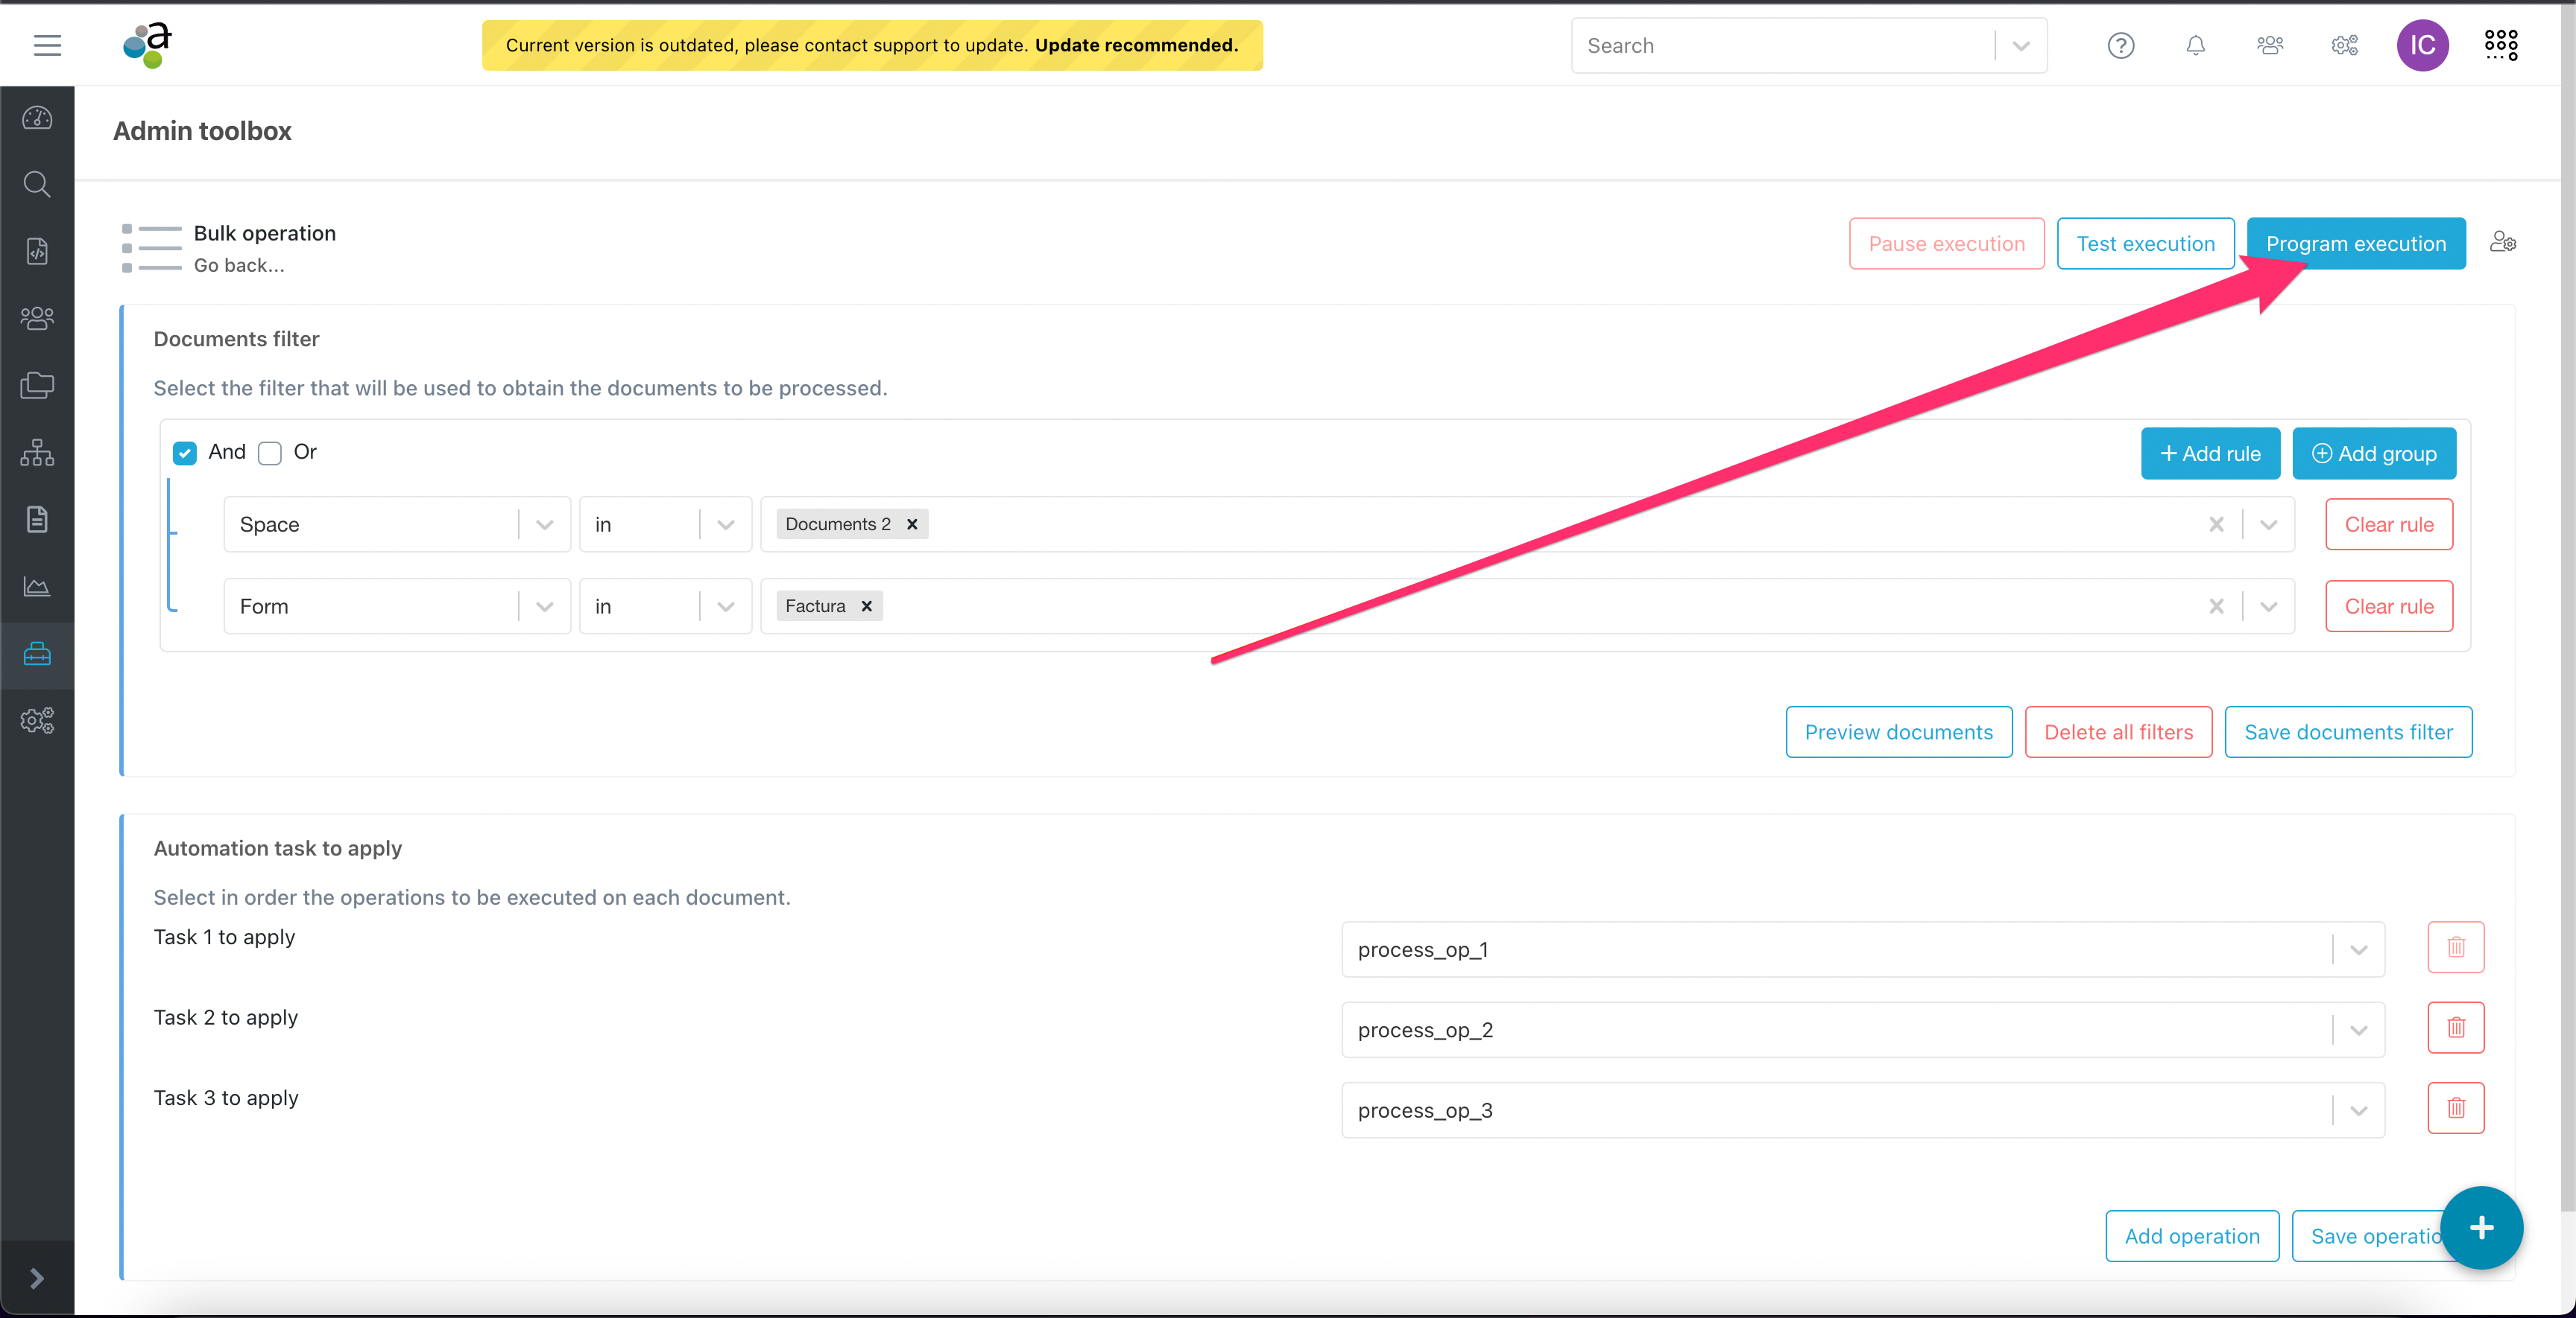Click the Preview documents button
Image resolution: width=2576 pixels, height=1318 pixels.
click(1898, 733)
